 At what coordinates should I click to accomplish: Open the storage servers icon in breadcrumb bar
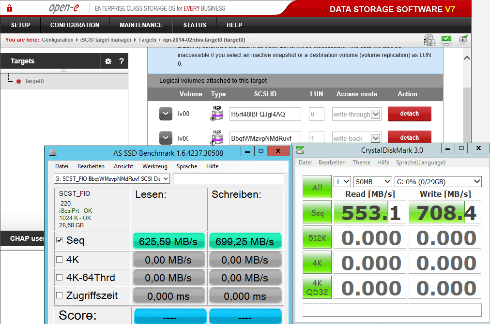click(x=429, y=40)
